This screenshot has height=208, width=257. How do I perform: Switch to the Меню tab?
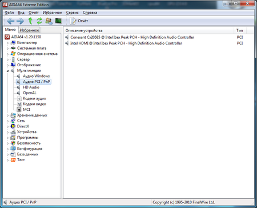(10, 30)
